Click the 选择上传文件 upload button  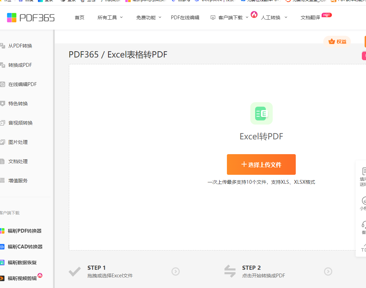261,164
